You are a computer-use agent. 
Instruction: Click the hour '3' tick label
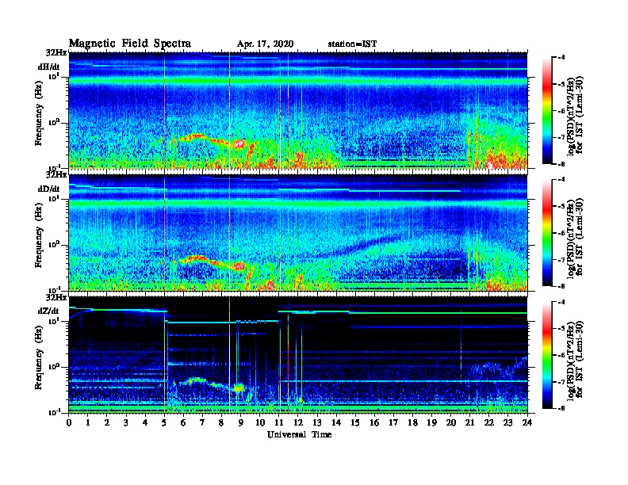point(126,422)
